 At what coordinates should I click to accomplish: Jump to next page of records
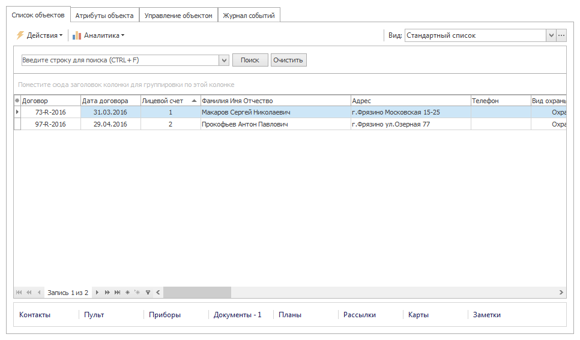(x=107, y=292)
